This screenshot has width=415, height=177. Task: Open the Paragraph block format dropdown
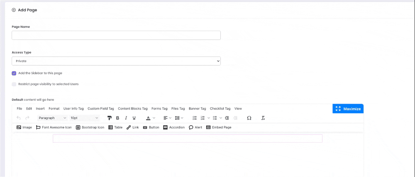(x=52, y=118)
